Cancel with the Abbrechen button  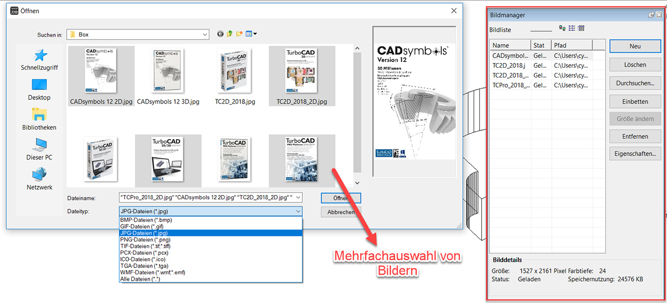click(x=341, y=212)
